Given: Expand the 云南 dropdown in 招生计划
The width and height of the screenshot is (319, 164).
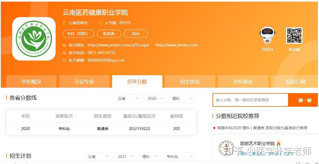Looking at the screenshot, I should (x=99, y=156).
